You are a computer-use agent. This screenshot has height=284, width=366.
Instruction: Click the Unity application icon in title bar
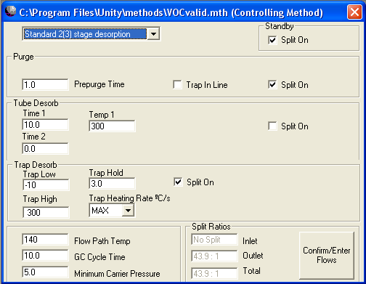[10, 12]
